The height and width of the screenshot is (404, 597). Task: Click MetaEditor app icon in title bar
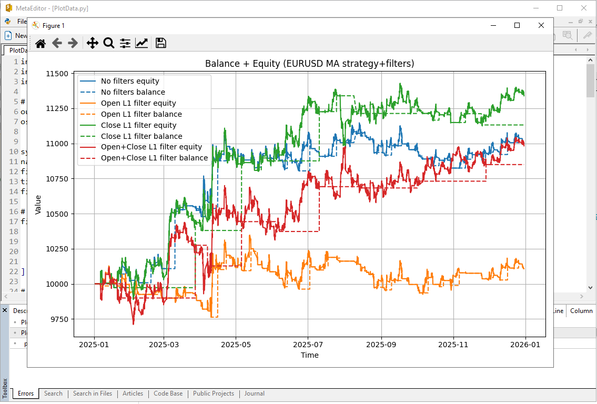pyautogui.click(x=8, y=8)
